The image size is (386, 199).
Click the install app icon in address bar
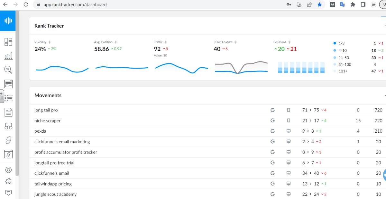point(299,4)
